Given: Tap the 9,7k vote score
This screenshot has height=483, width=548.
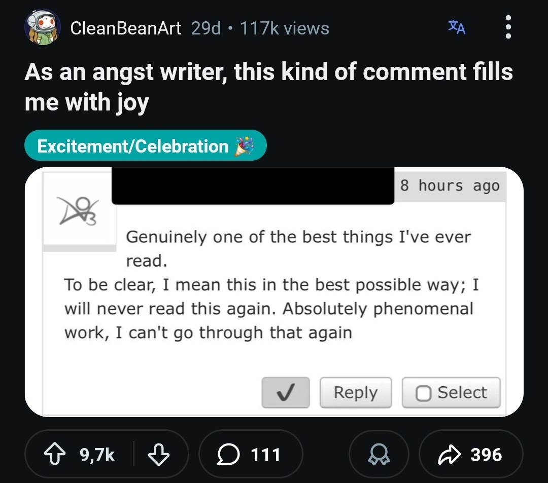Looking at the screenshot, I should (98, 455).
